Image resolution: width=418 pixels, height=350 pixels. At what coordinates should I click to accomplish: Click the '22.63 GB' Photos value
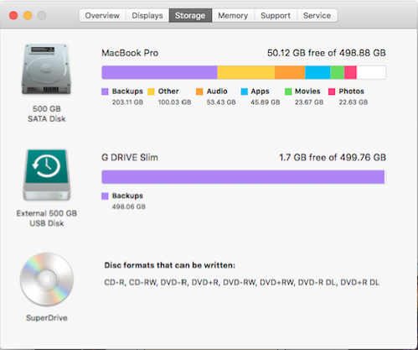(353, 102)
